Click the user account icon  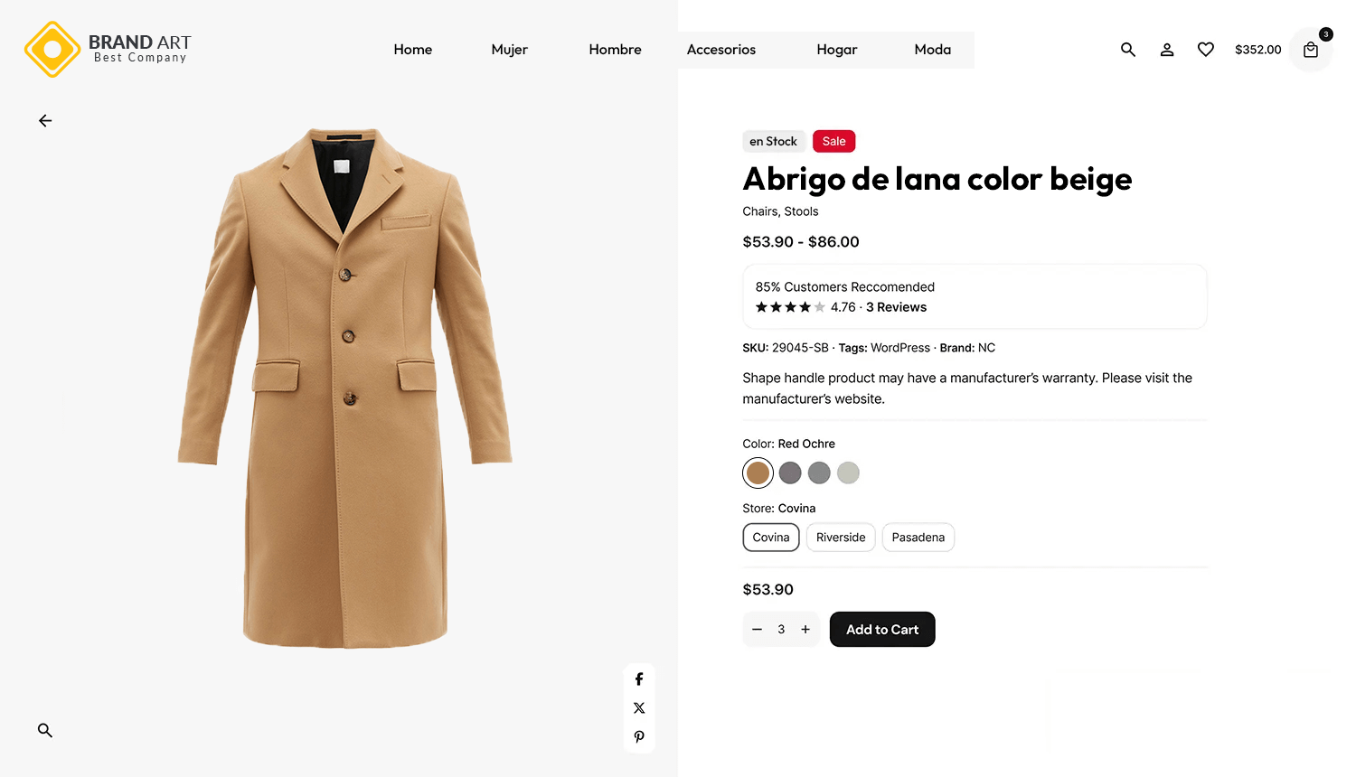[x=1166, y=50]
